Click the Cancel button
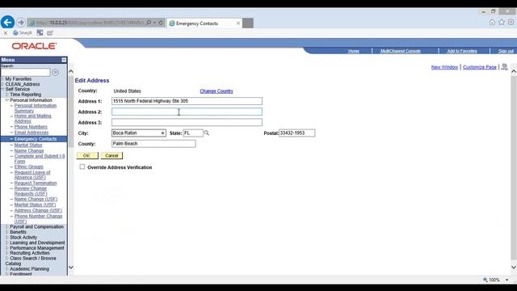 [111, 155]
